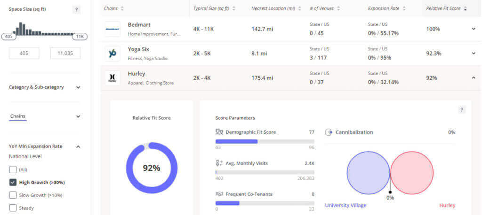Sort by # of Venues column arrows

click(338, 8)
